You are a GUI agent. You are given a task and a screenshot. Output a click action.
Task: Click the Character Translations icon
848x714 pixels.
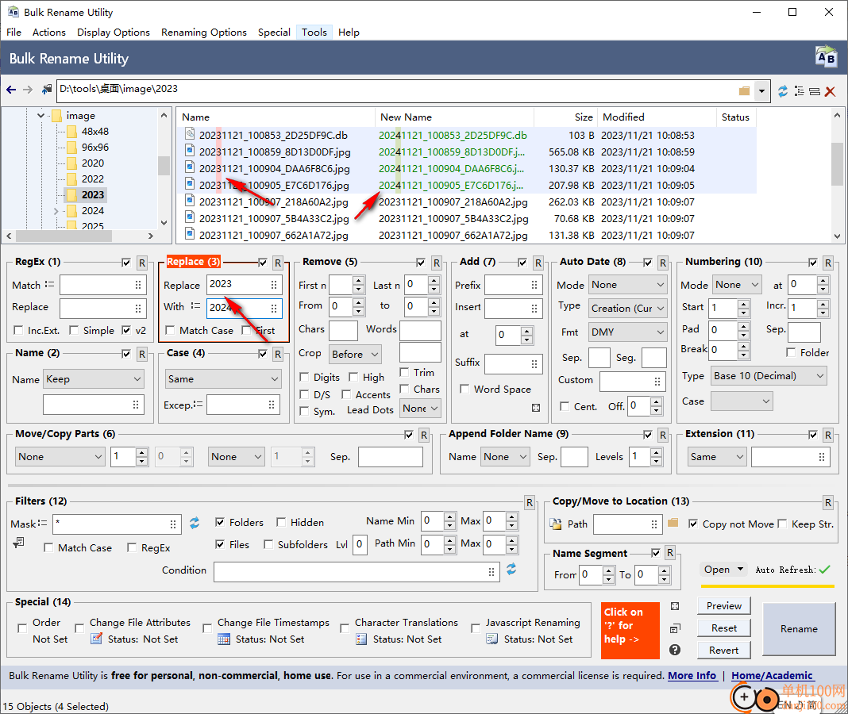point(362,639)
